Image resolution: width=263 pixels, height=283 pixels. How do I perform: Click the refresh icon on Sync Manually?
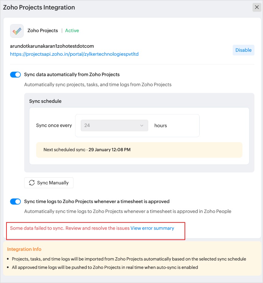[x=32, y=183]
